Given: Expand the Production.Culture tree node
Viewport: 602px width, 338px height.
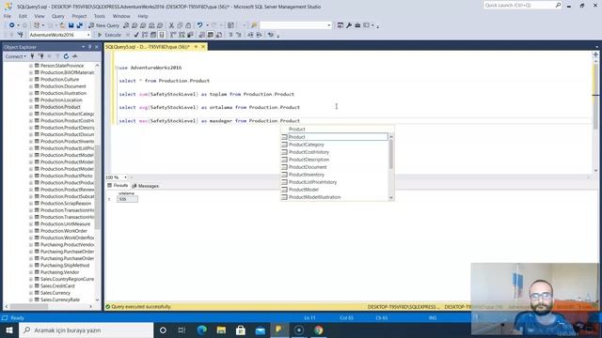Looking at the screenshot, I should (31, 79).
